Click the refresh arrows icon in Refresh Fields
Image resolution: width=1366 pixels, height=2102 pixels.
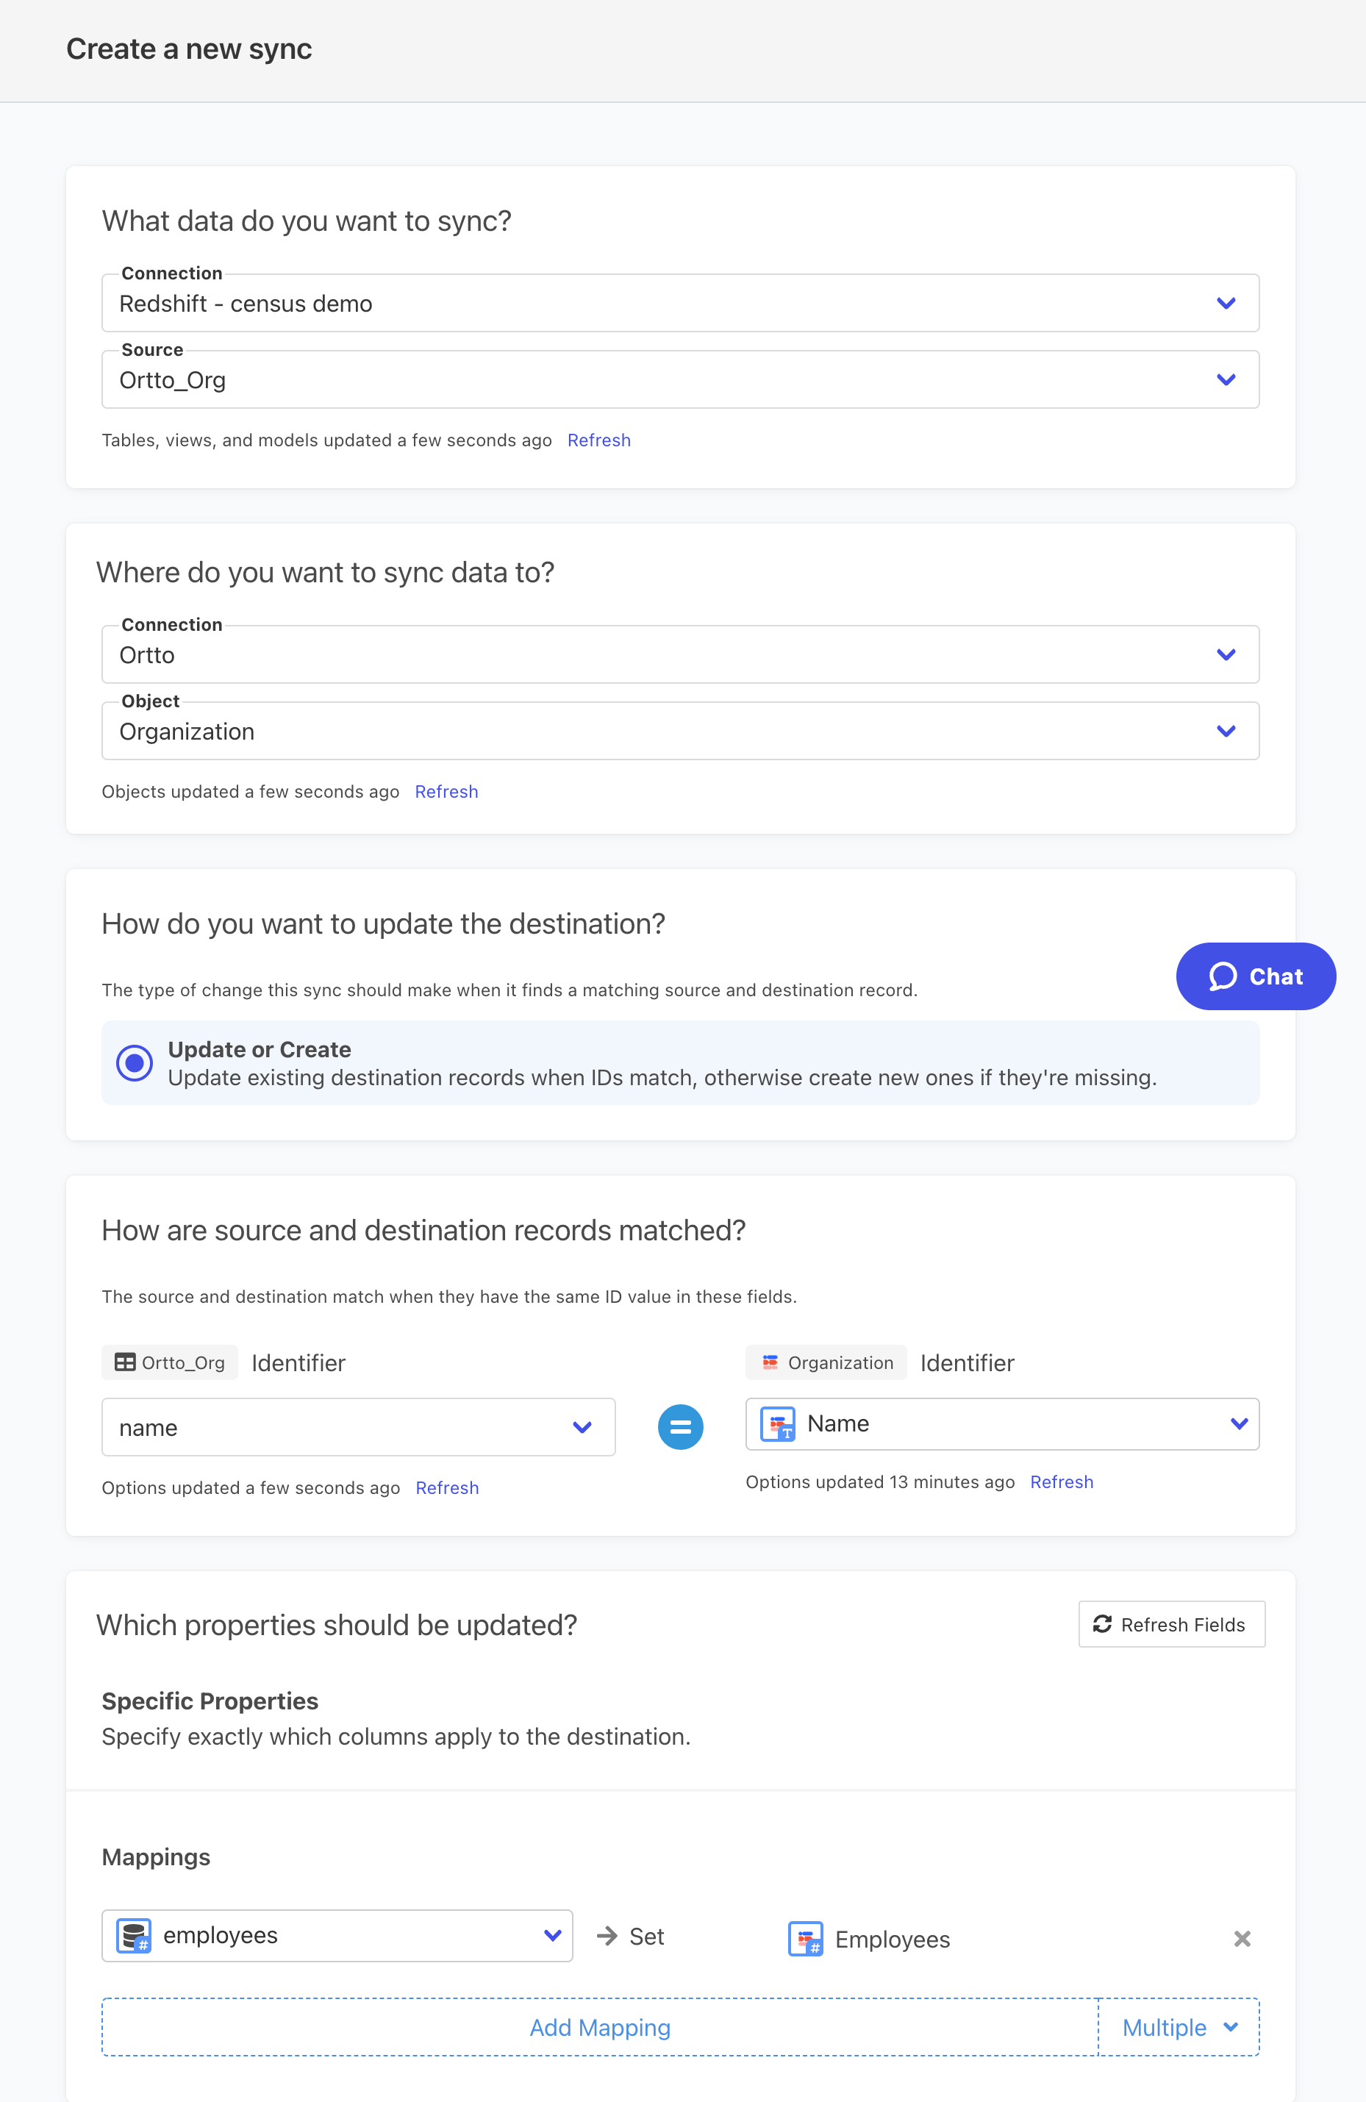[1102, 1623]
